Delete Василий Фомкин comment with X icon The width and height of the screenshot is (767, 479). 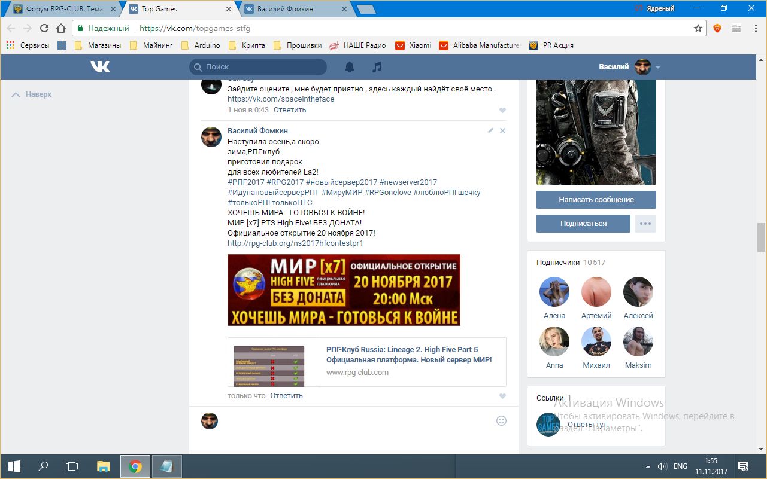coord(503,130)
